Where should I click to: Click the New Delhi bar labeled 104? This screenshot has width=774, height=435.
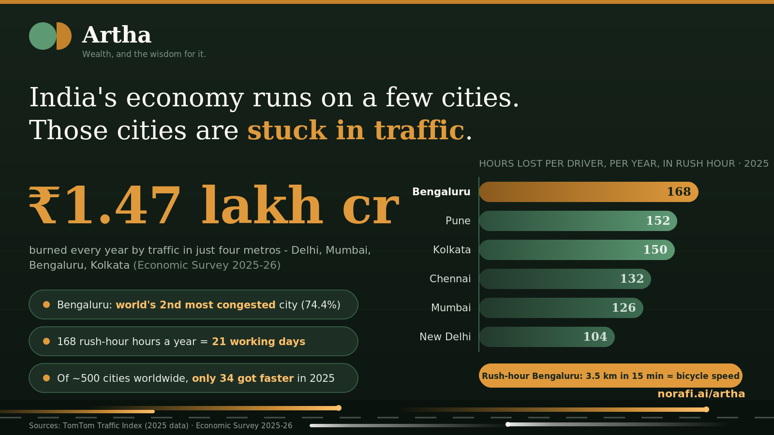547,337
